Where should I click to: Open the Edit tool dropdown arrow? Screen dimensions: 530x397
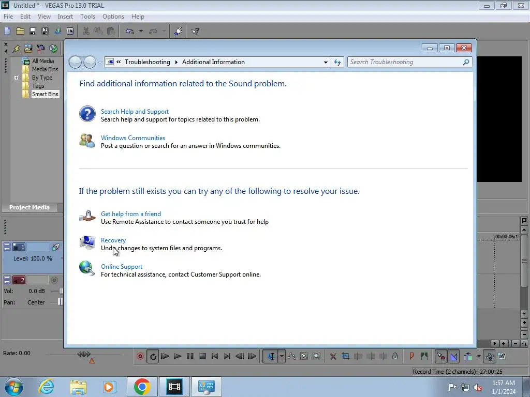tap(281, 357)
